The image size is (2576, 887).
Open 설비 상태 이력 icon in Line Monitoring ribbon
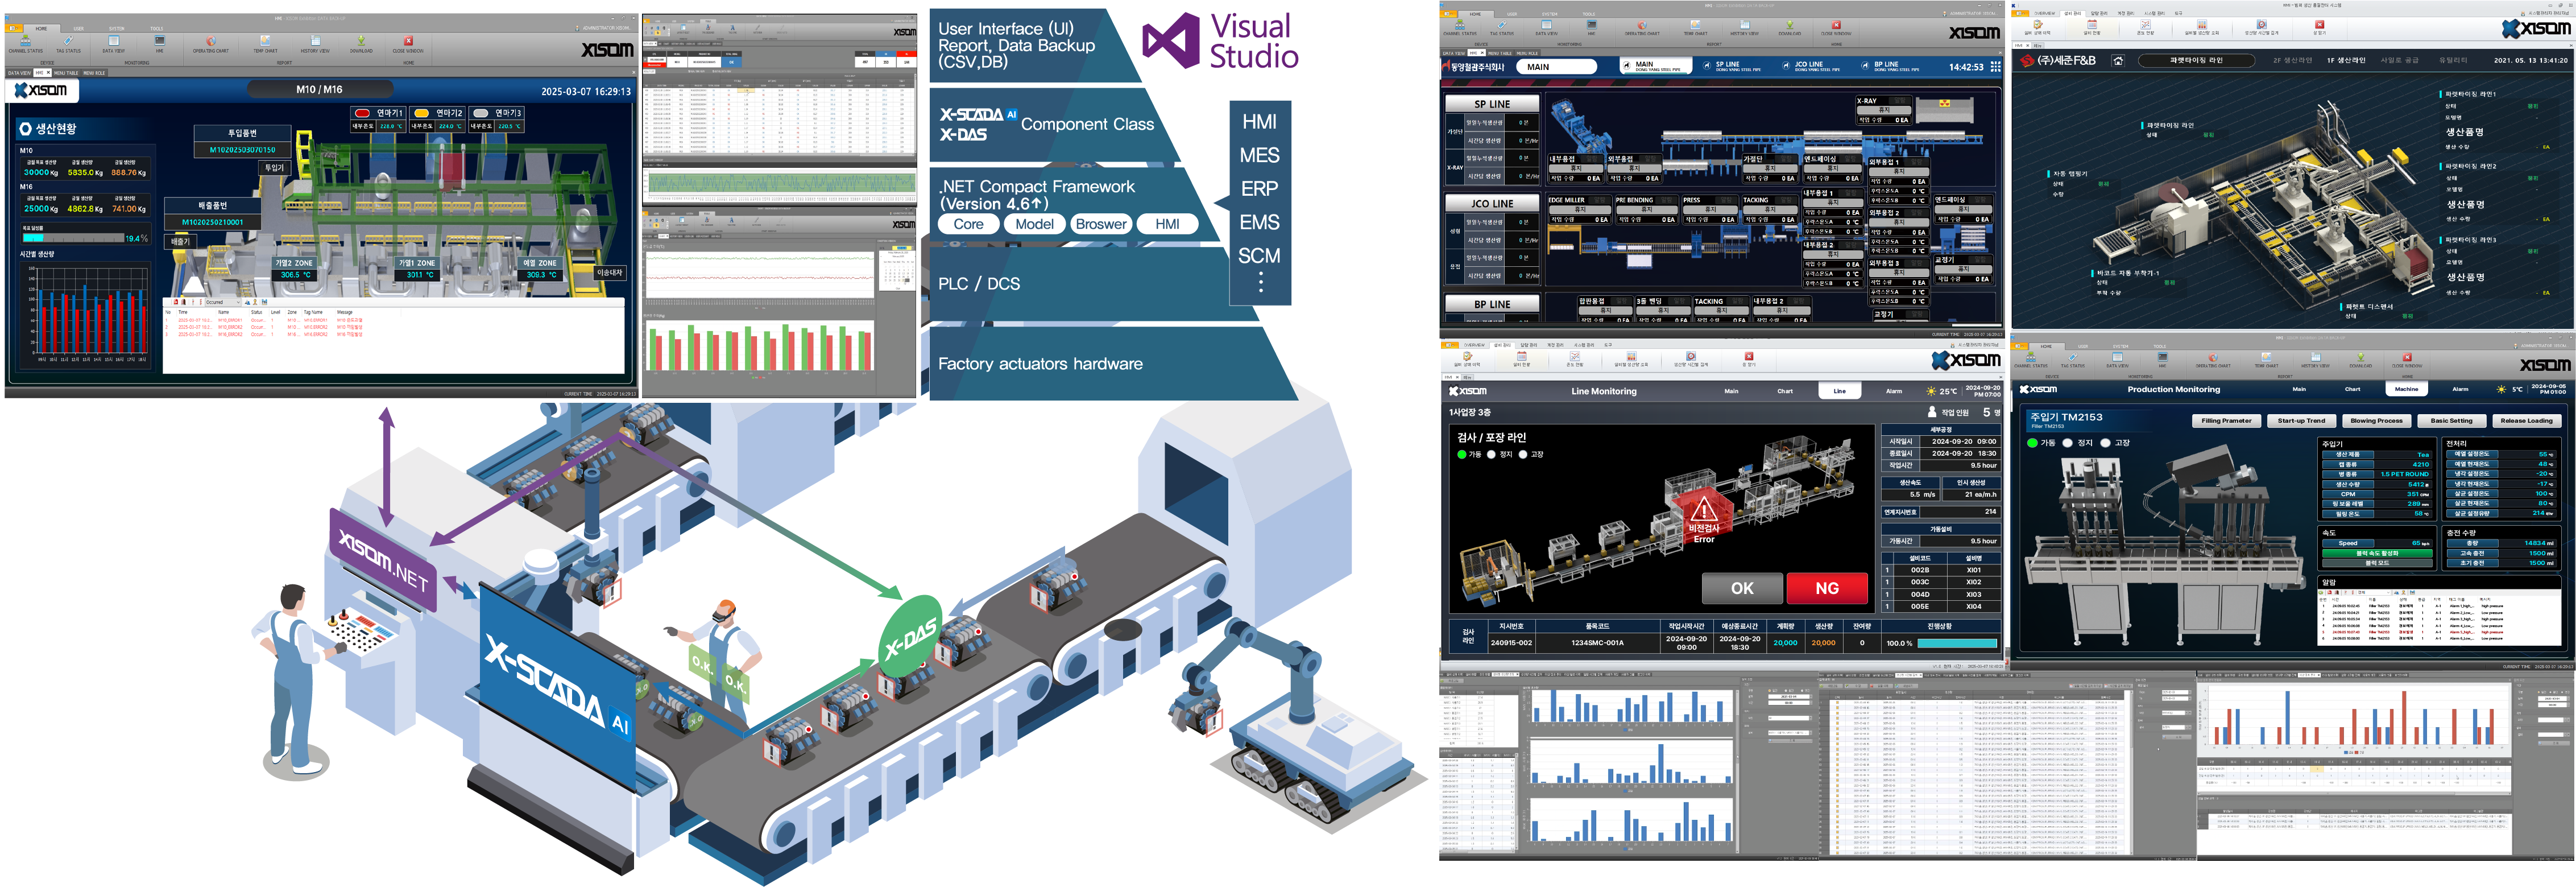click(x=1468, y=359)
